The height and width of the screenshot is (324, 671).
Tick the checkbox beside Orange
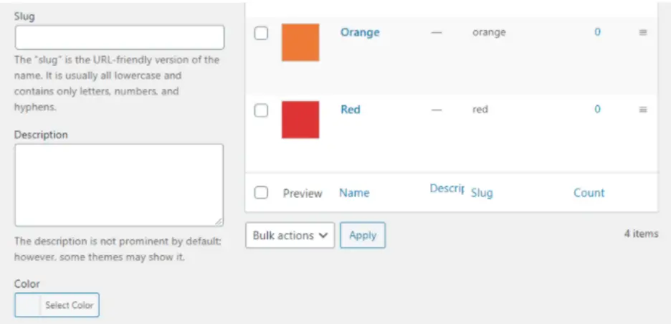tap(262, 34)
